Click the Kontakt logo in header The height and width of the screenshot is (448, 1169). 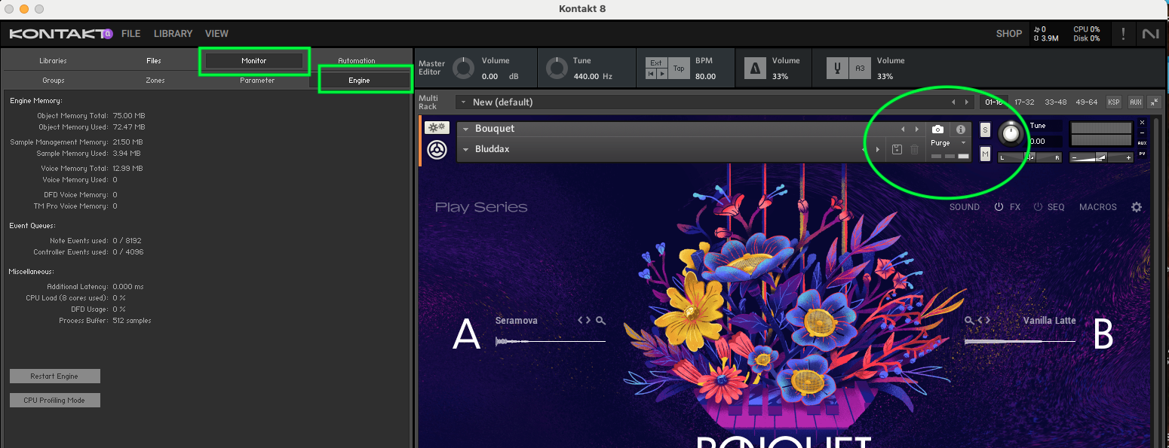[x=60, y=33]
